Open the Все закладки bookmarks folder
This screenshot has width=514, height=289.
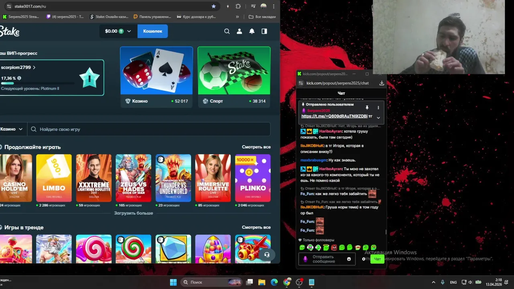[x=262, y=17]
